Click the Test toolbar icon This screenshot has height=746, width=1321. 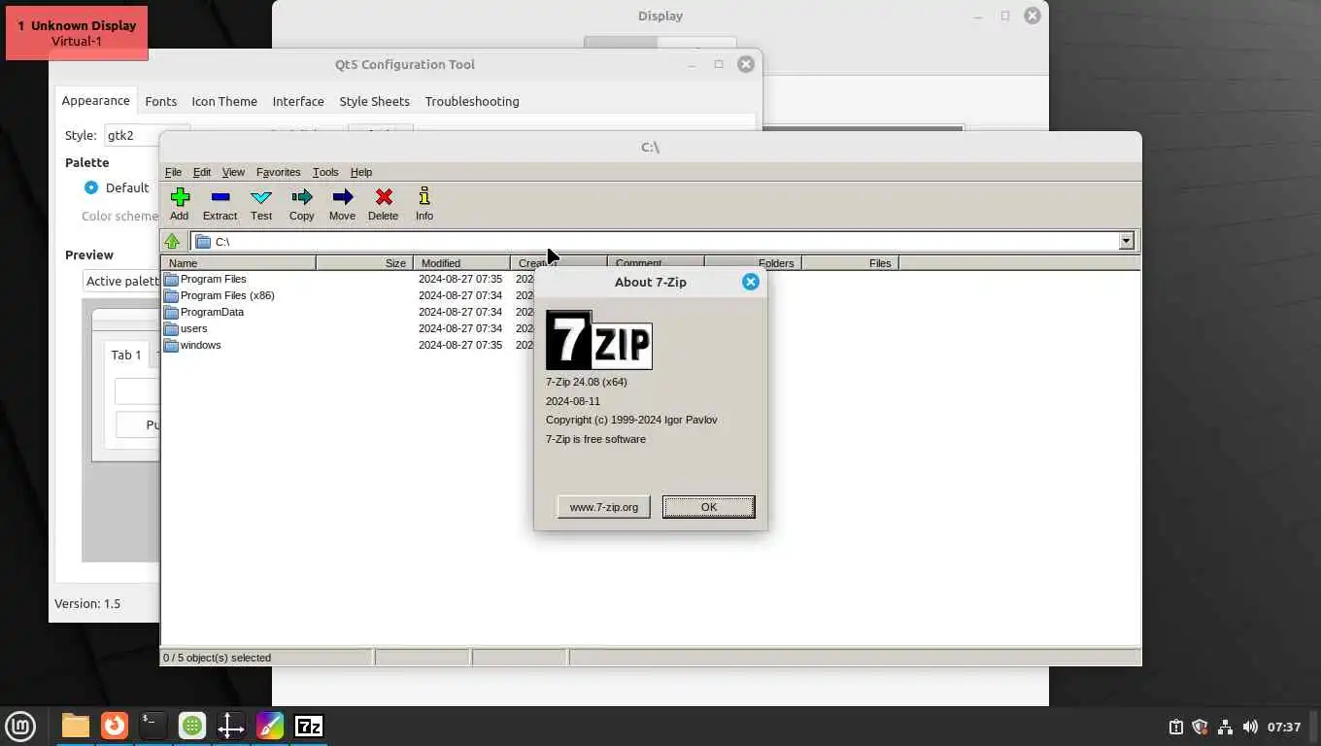click(261, 197)
